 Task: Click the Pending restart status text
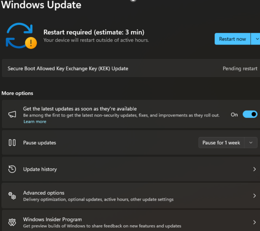coord(240,68)
